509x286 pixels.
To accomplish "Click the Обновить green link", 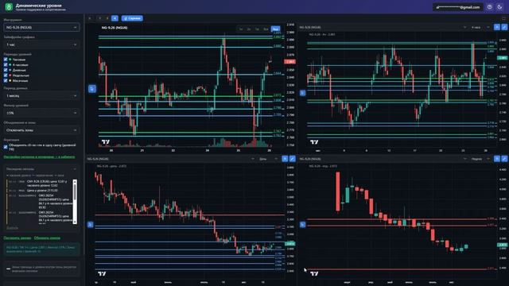I will tap(47, 238).
